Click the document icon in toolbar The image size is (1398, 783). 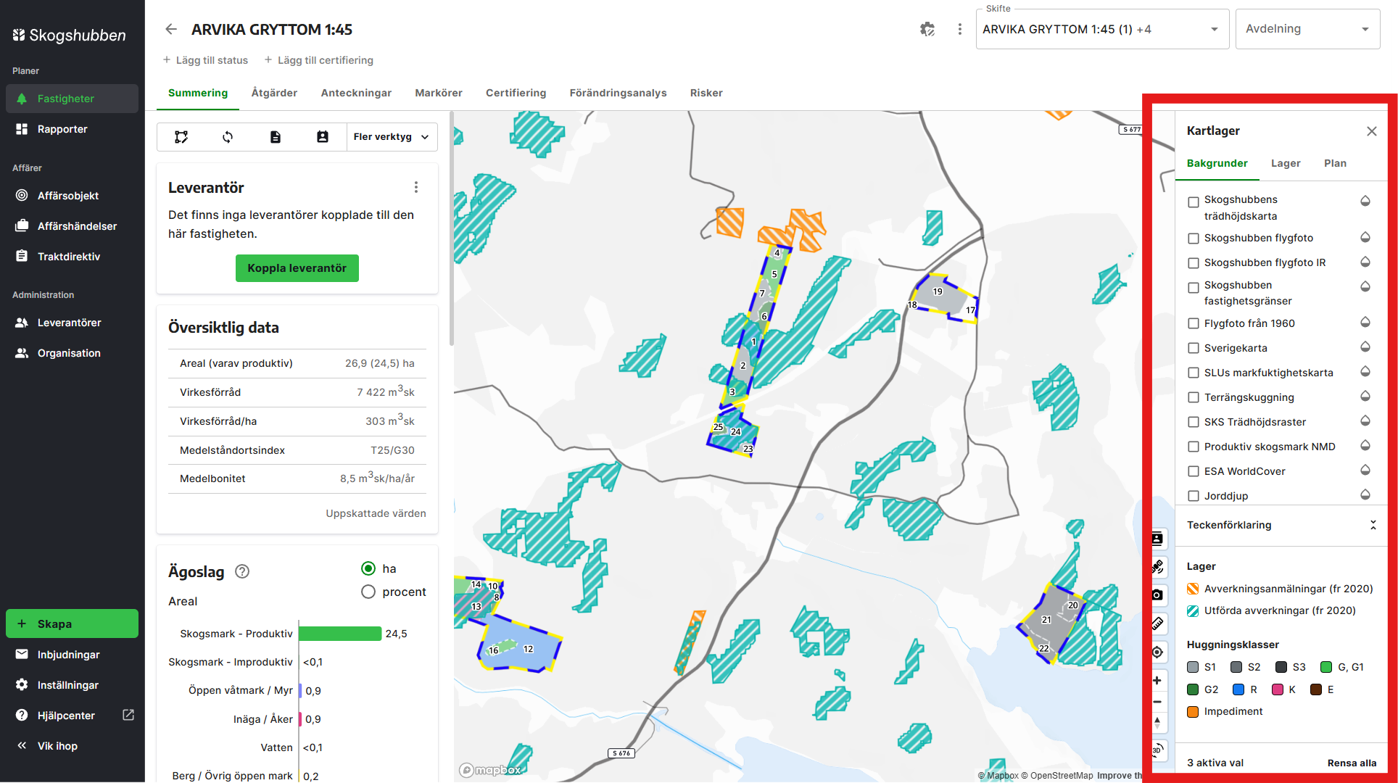click(276, 137)
